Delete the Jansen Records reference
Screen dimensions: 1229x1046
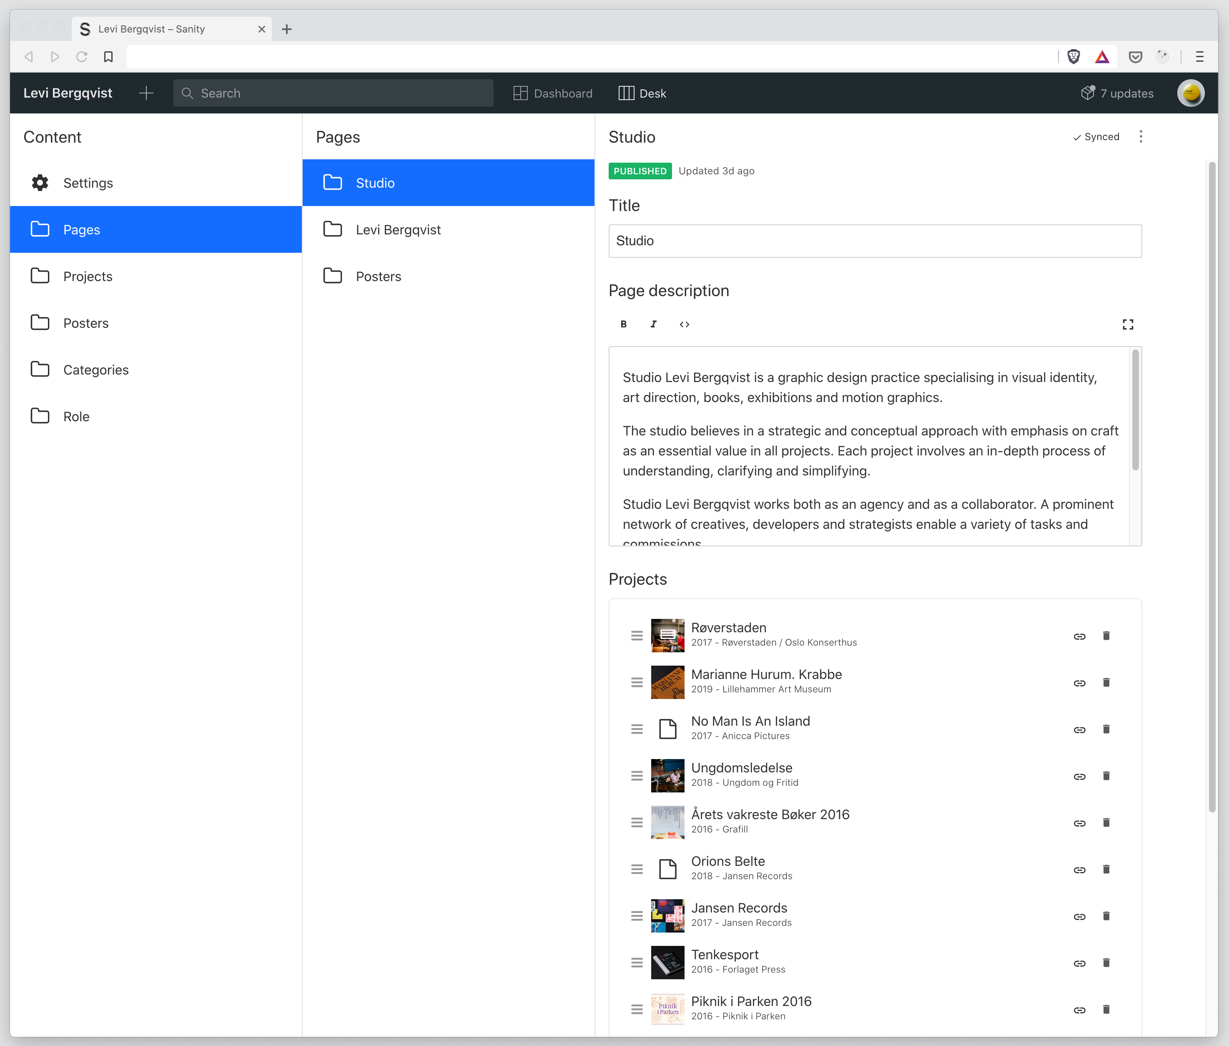pos(1106,916)
